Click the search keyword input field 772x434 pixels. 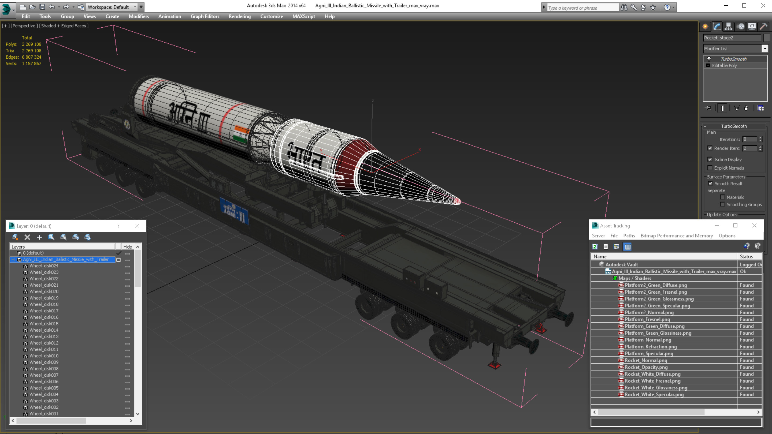[x=583, y=8]
